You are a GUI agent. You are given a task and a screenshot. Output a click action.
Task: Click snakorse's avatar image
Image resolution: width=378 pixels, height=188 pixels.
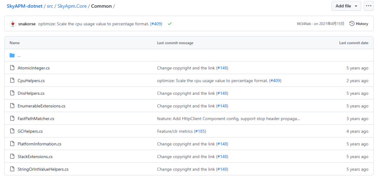pyautogui.click(x=13, y=24)
